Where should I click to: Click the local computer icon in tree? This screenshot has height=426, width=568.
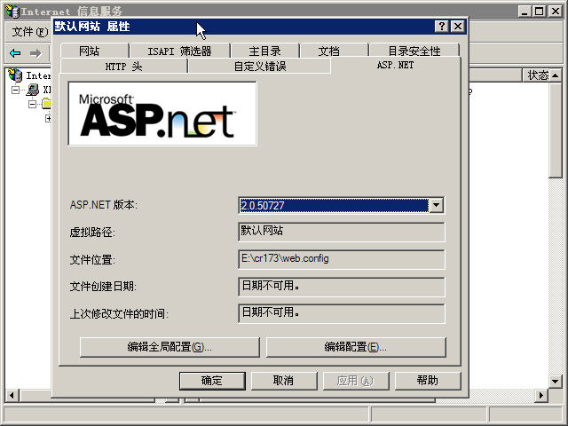click(x=33, y=90)
